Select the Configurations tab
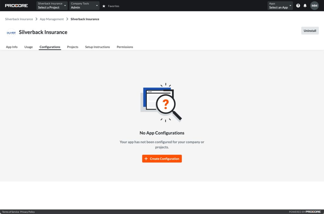 click(x=50, y=47)
